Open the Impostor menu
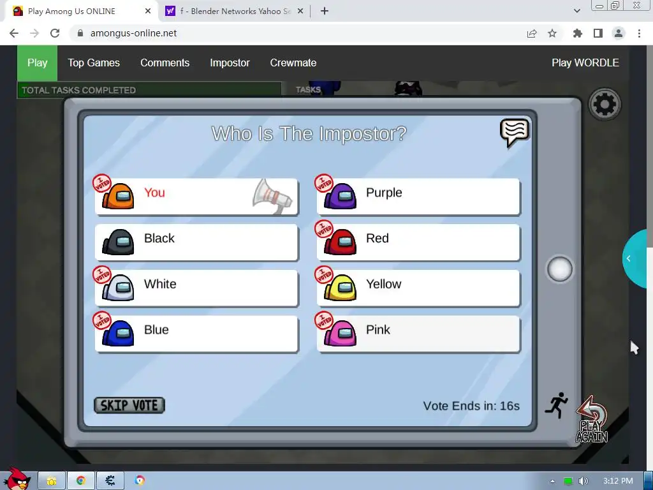 point(230,63)
